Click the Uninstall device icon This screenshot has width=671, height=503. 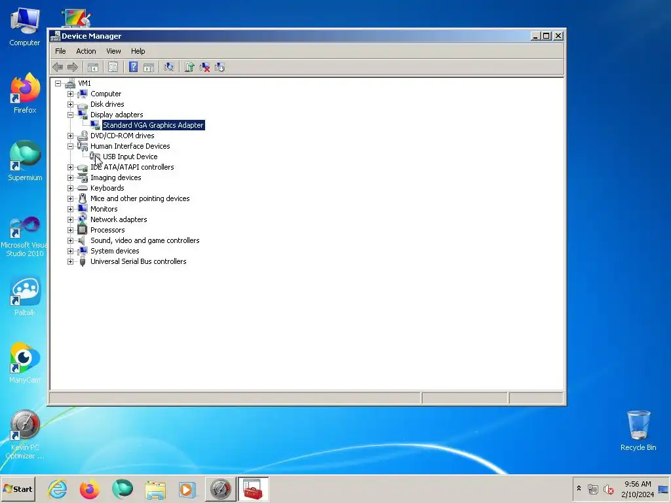pos(204,67)
